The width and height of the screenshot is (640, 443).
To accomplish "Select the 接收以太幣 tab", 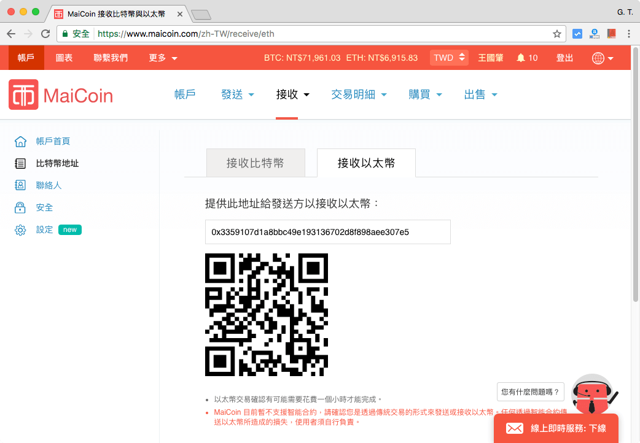I will pos(366,163).
